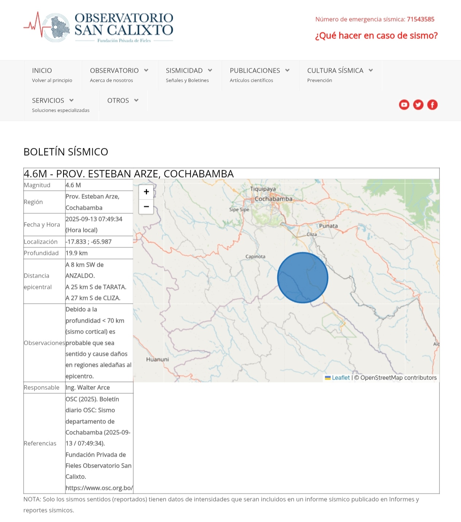Image resolution: width=461 pixels, height=522 pixels.
Task: Click the coordinates '-17.833 ; -65.987'
Action: (89, 242)
